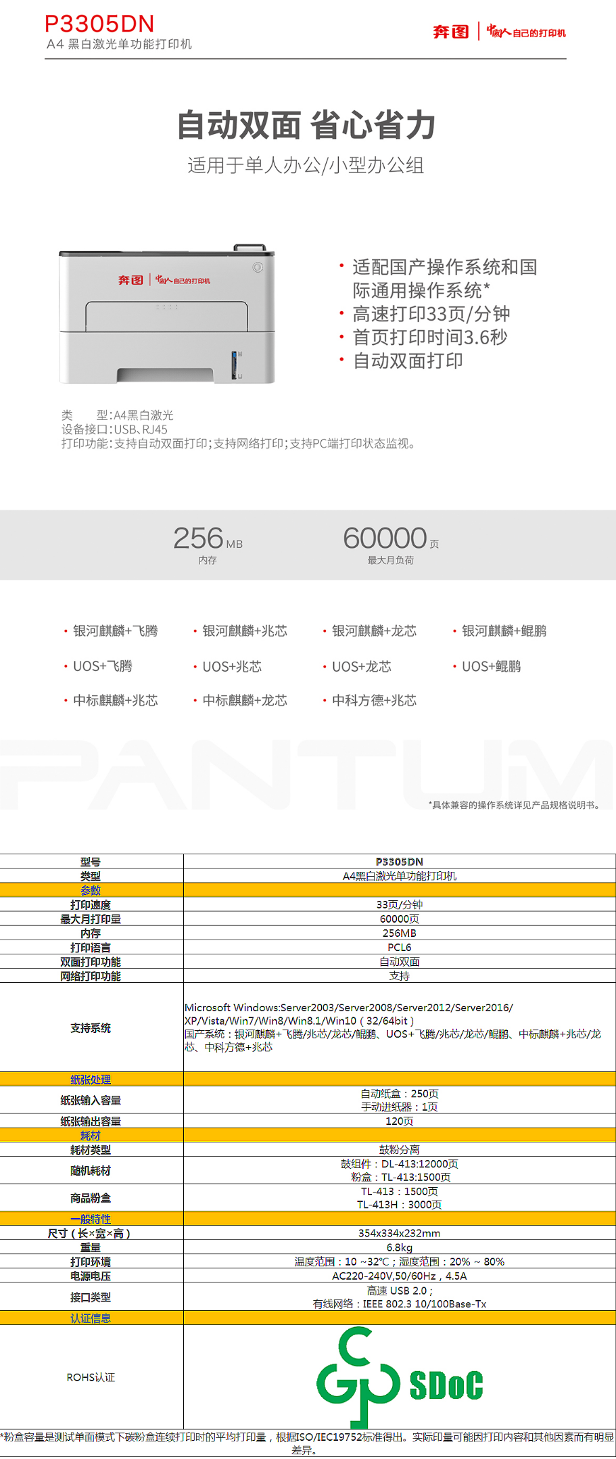Click the red P3305DN page title
The height and width of the screenshot is (1459, 616).
coord(99,24)
